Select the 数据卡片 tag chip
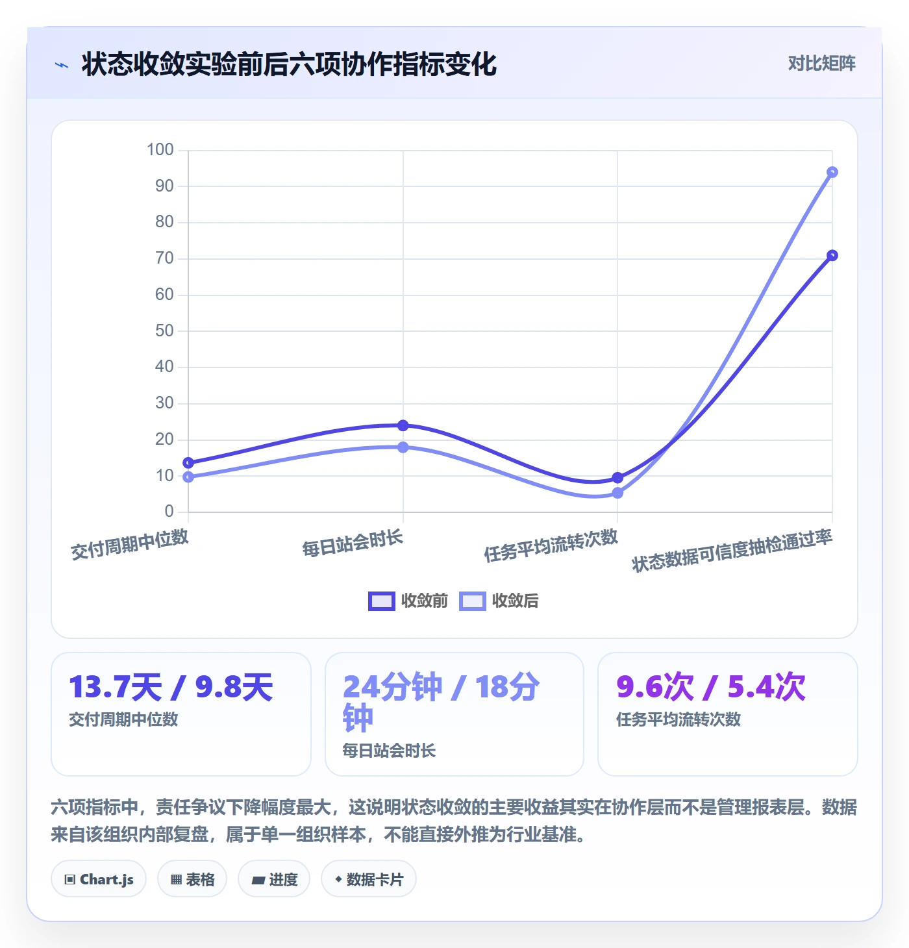Image resolution: width=909 pixels, height=948 pixels. [369, 879]
